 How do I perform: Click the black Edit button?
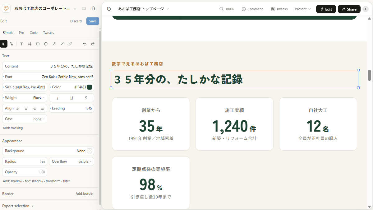point(326,9)
